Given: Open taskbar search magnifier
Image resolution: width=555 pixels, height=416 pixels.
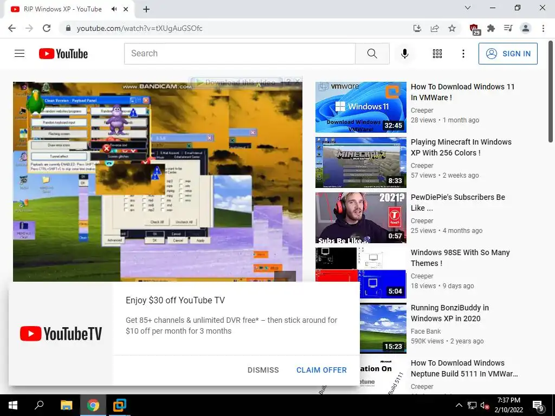Looking at the screenshot, I should point(39,405).
